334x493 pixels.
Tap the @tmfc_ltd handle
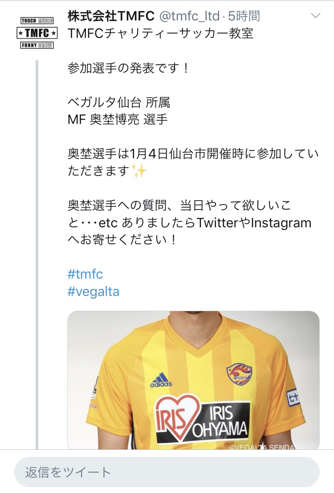pos(189,16)
